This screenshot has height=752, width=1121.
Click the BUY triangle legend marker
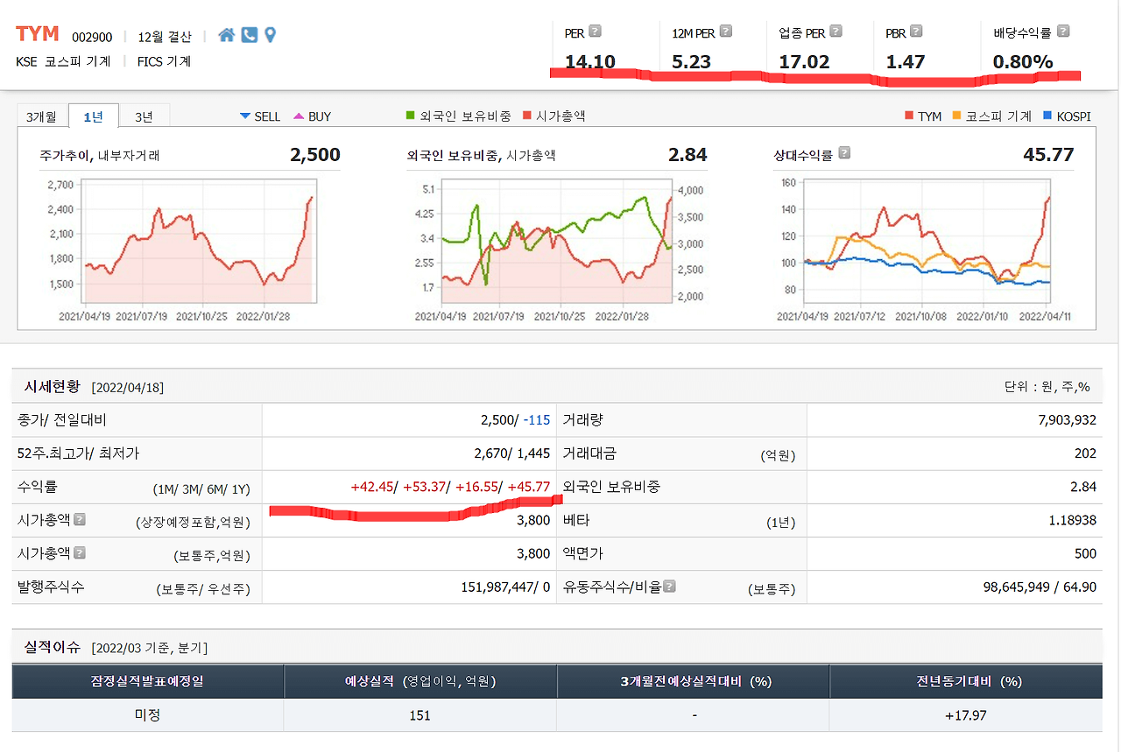pyautogui.click(x=299, y=116)
